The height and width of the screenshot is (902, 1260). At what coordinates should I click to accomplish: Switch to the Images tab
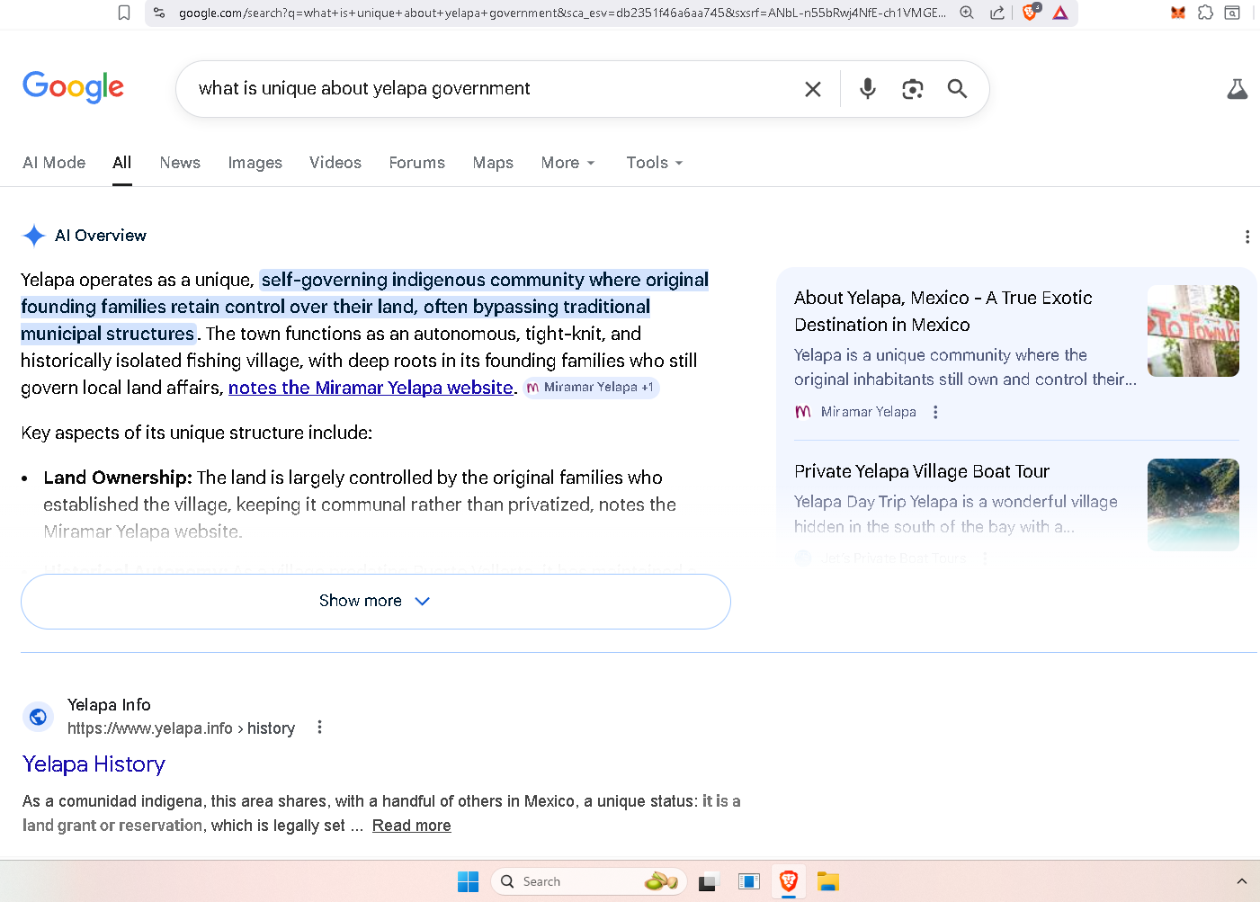[x=255, y=163]
